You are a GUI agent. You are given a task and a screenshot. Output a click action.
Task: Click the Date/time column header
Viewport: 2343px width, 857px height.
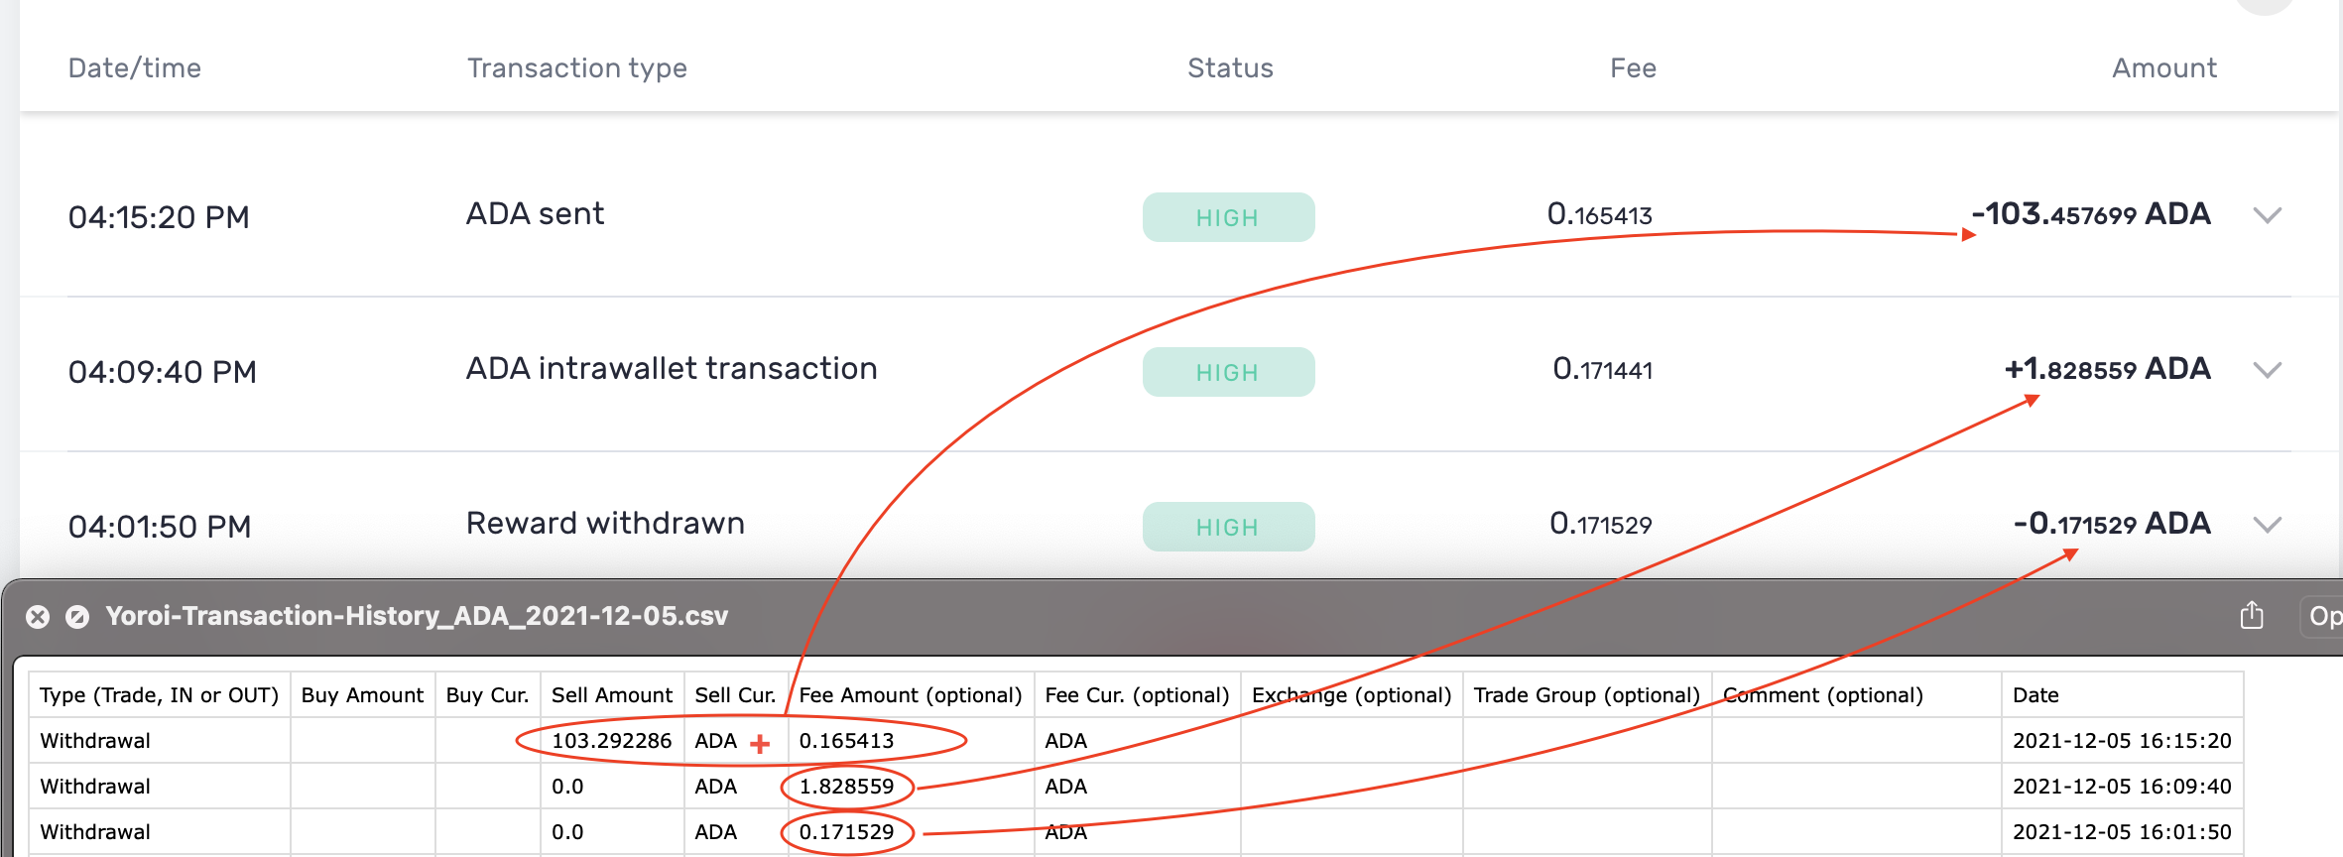(x=135, y=68)
